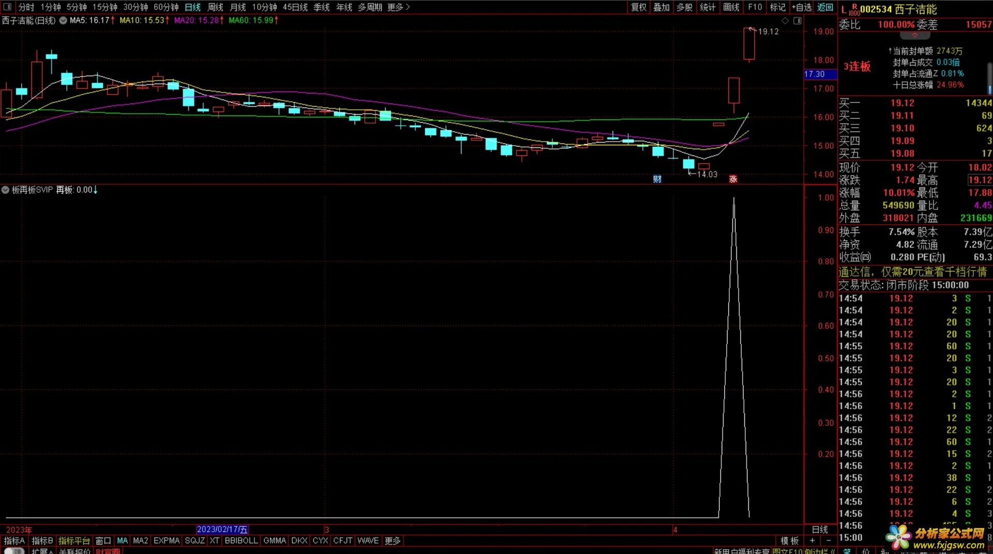Add stock with +自选 button
993x554 pixels.
[x=802, y=7]
